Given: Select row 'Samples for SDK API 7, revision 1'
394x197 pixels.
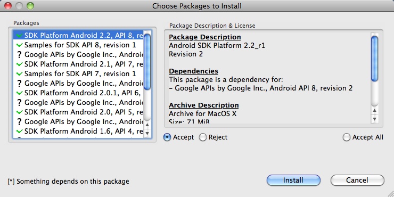Looking at the screenshot, I should click(78, 73).
